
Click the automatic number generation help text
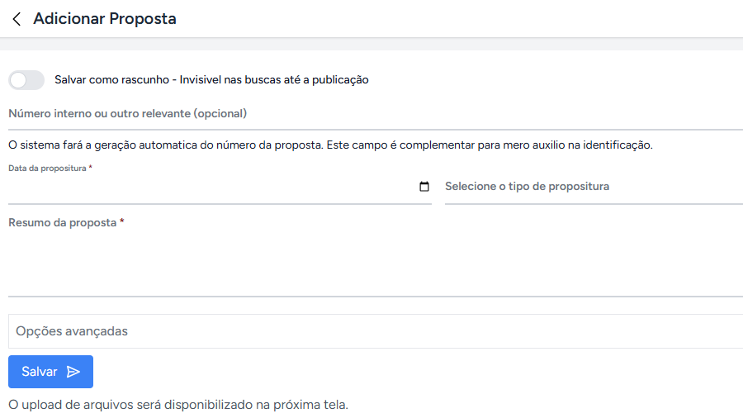(330, 145)
